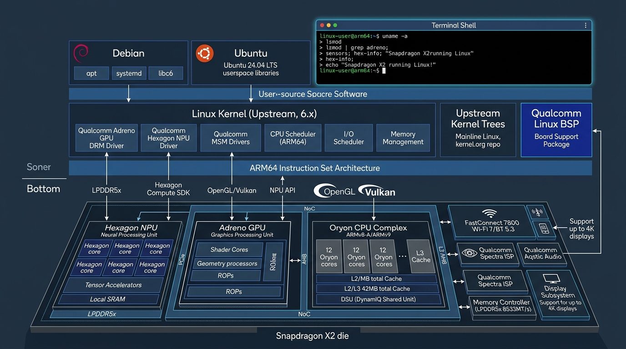
Task: Click the yellow dot in Terminal Shell title bar
Action: point(329,25)
